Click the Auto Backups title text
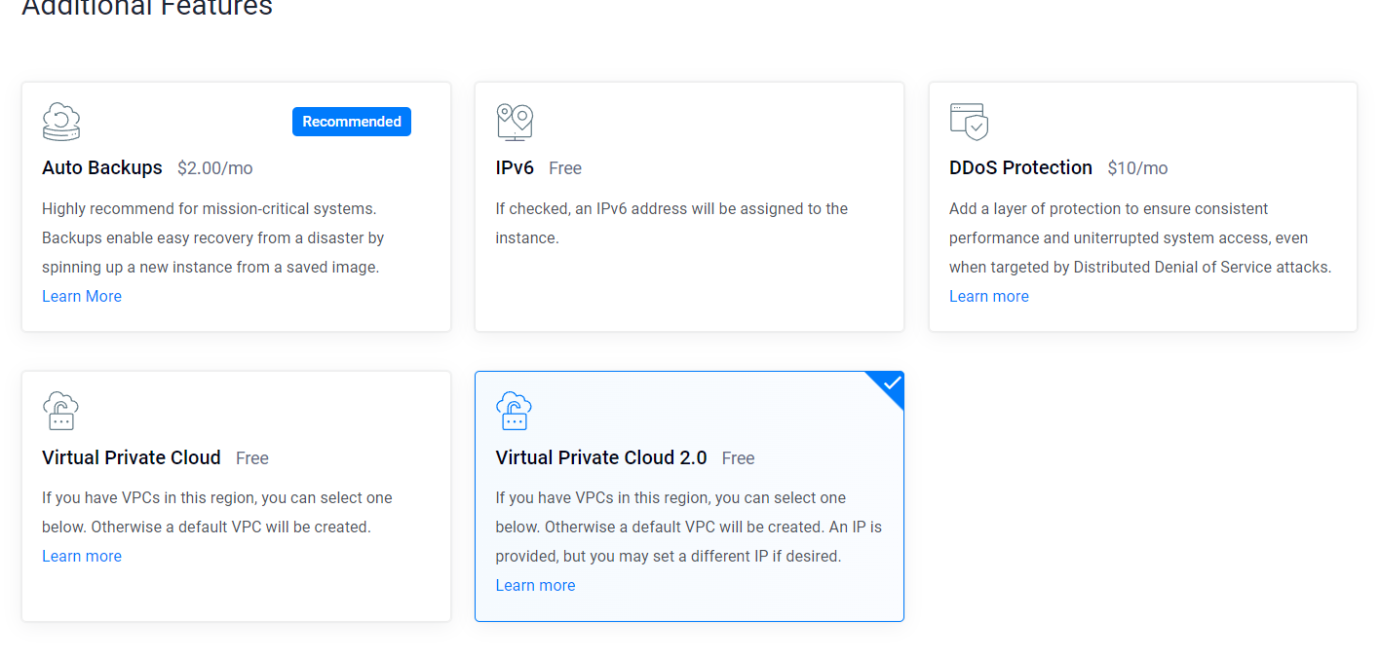The height and width of the screenshot is (655, 1380). pyautogui.click(x=102, y=167)
